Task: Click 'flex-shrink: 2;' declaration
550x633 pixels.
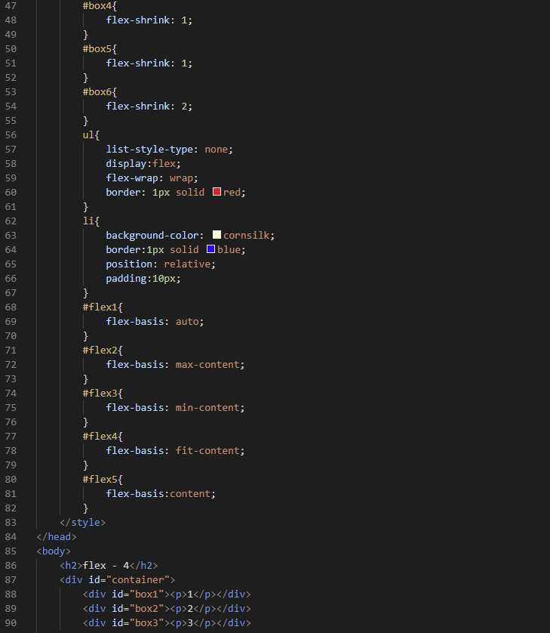Action: coord(149,107)
